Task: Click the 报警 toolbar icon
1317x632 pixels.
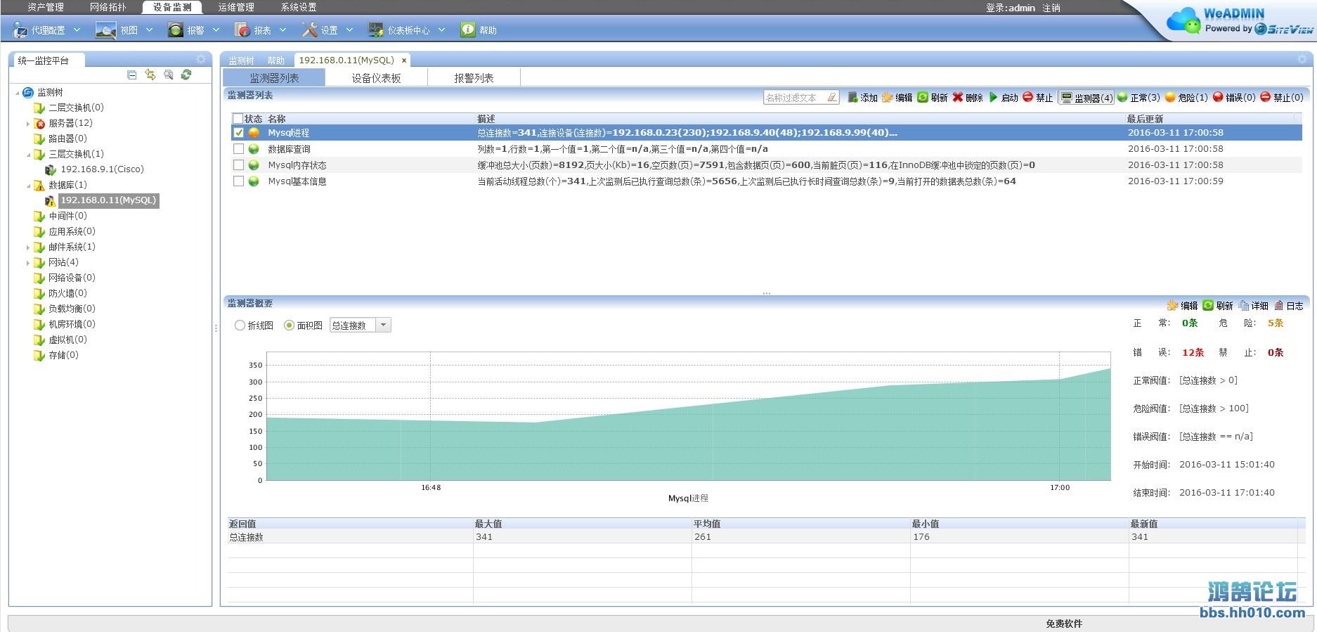Action: coord(175,30)
